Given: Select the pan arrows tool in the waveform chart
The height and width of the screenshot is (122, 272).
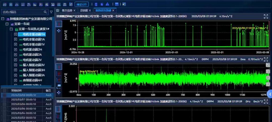Looking at the screenshot, I should tap(59, 93).
